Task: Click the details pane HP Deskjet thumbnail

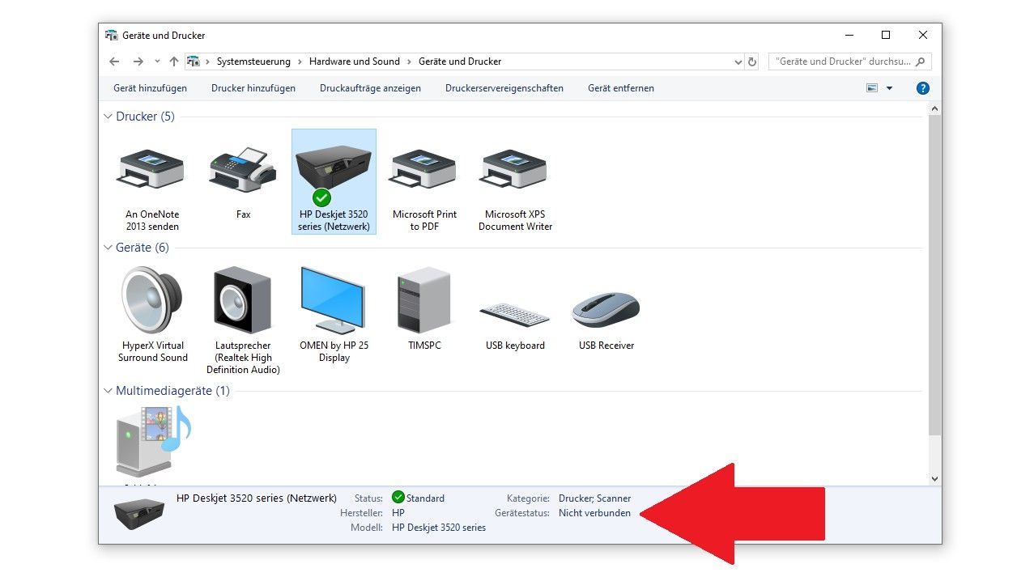Action: click(139, 513)
